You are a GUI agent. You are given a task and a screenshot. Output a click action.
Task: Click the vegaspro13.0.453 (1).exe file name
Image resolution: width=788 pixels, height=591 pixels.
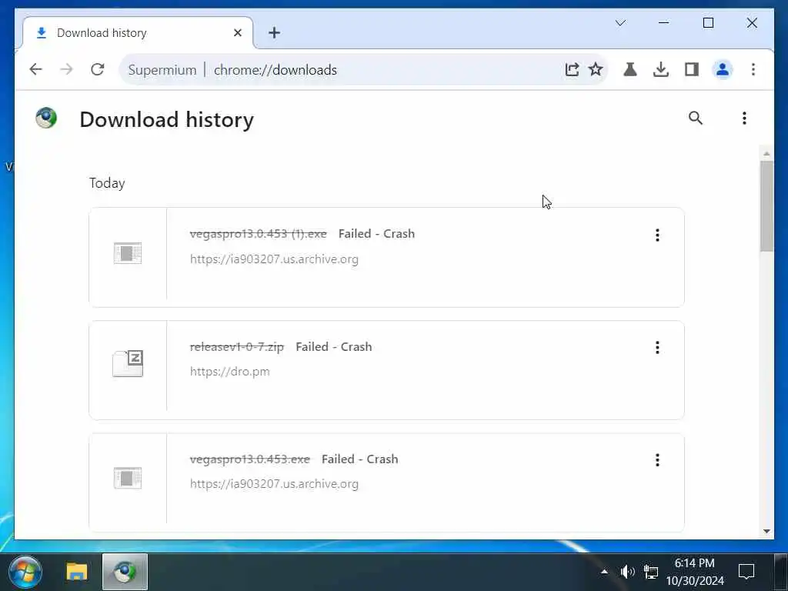click(x=259, y=234)
